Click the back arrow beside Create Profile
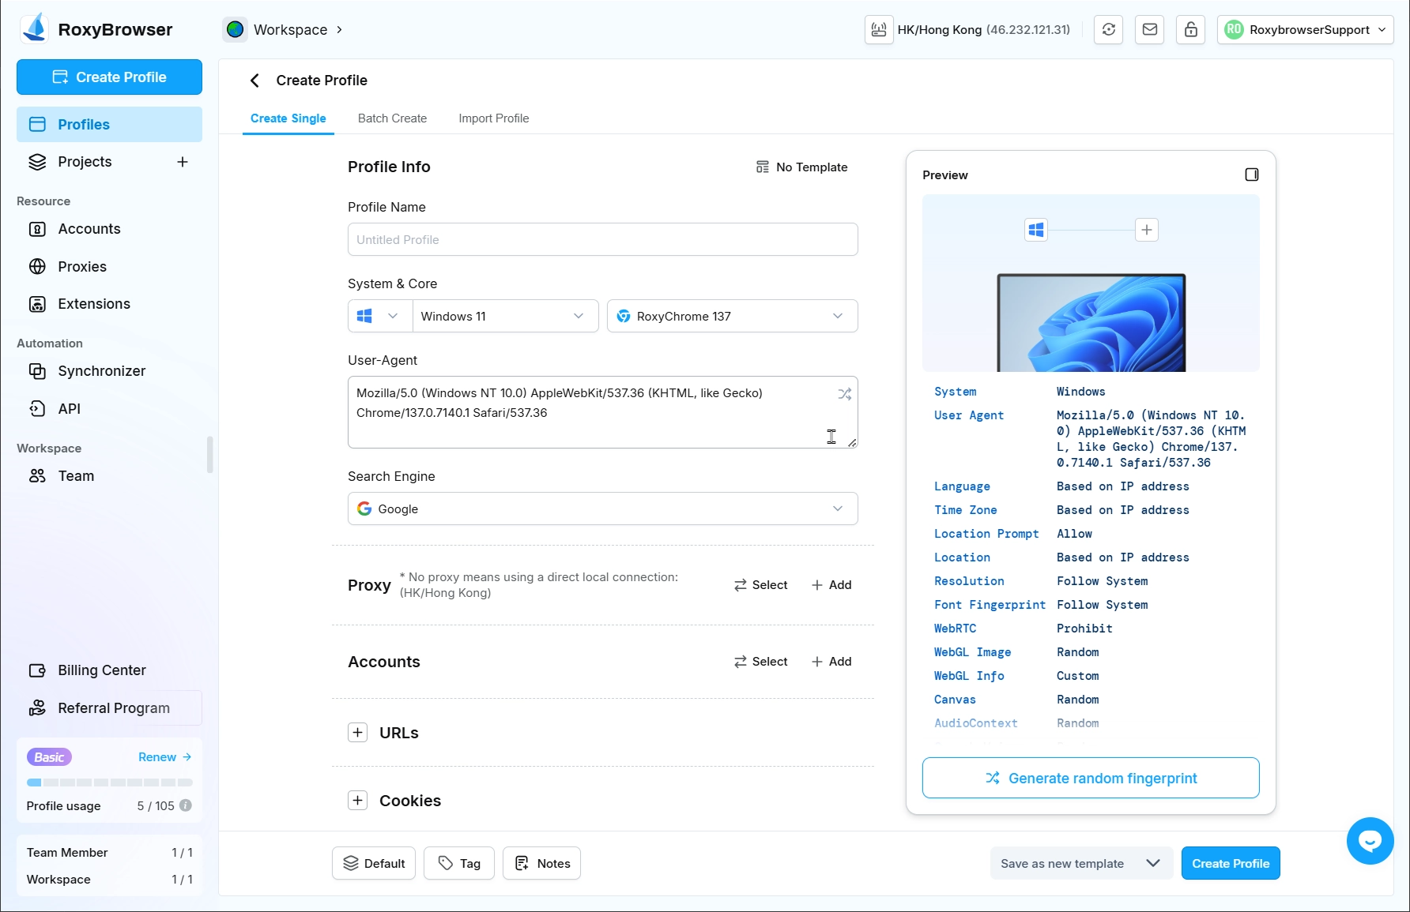Screen dimensions: 1410x912 (254, 81)
